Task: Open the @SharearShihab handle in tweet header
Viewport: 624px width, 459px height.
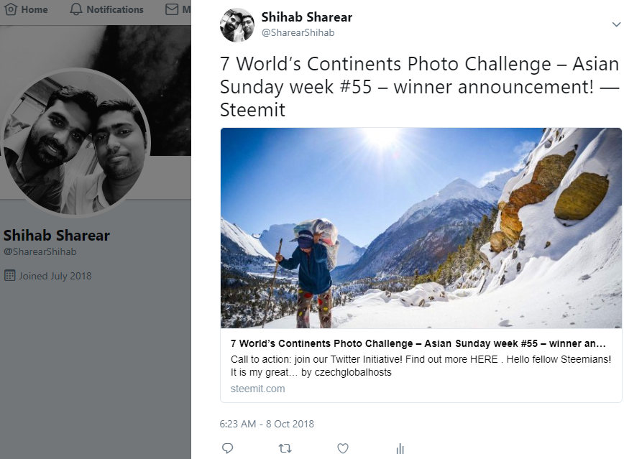Action: pyautogui.click(x=298, y=32)
